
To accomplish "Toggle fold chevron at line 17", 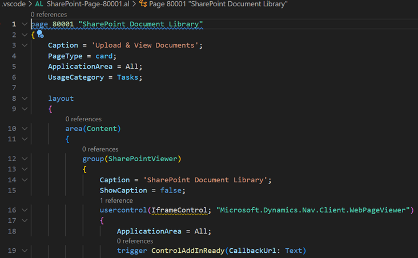I will pos(25,220).
